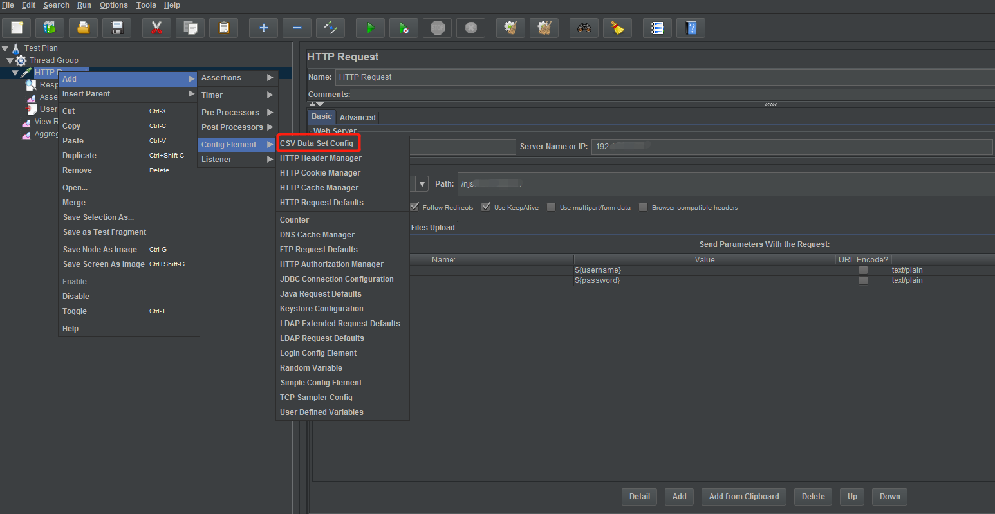Toggle the Follow Redirects checkbox
The width and height of the screenshot is (995, 514).
415,207
